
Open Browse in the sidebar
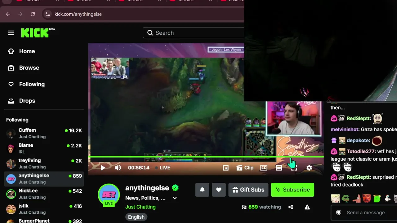(44, 68)
